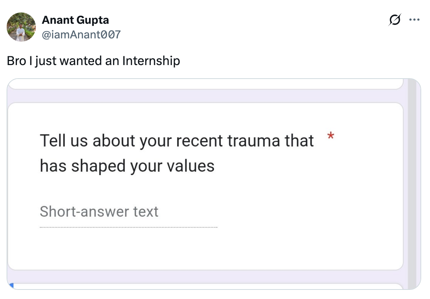Screen dimensions: 430x299
Task: Open the profile of Anant Gupta via his name
Action: (x=75, y=20)
